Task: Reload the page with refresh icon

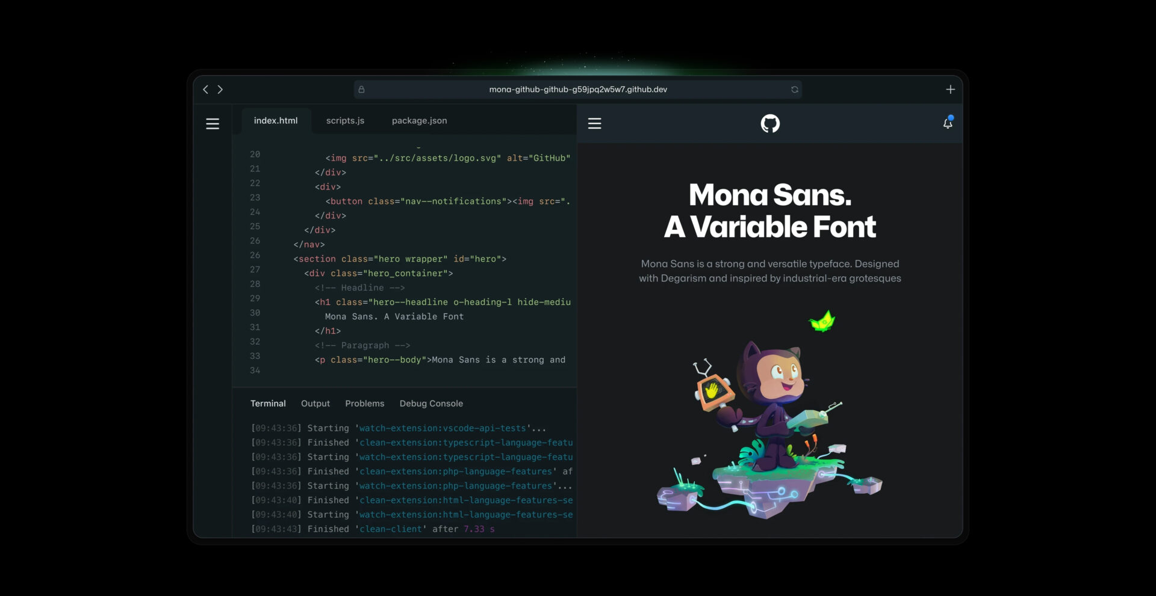Action: (795, 90)
